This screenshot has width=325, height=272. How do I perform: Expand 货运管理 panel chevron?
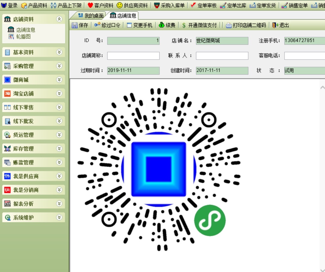pyautogui.click(x=59, y=135)
